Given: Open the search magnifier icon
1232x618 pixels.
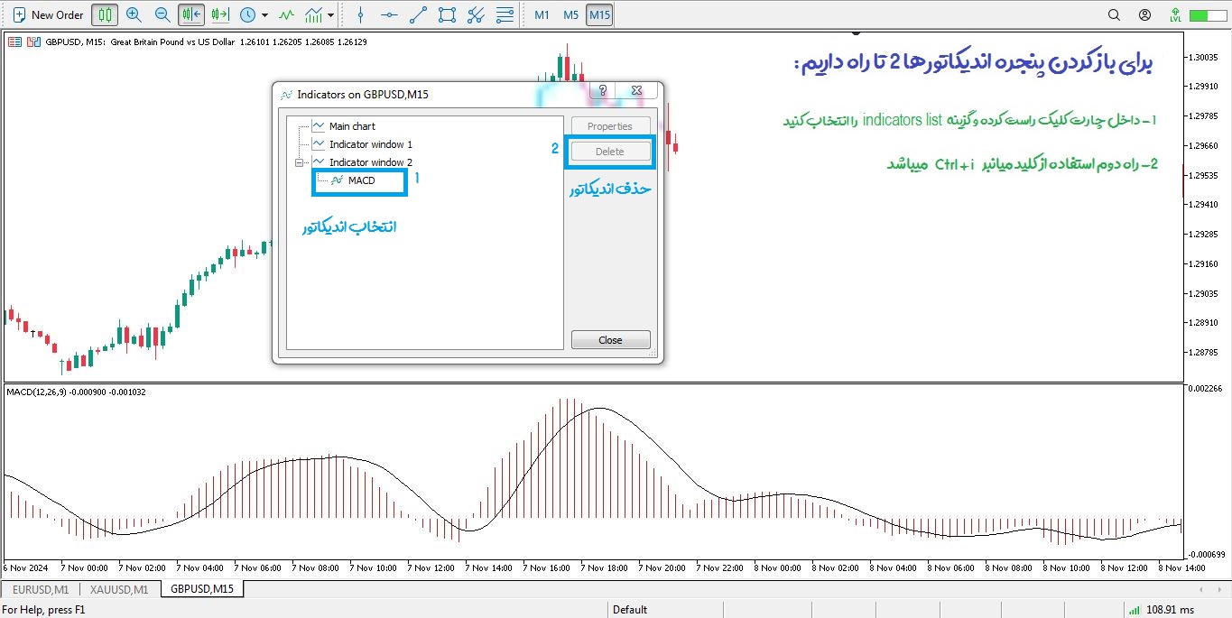Looking at the screenshot, I should pos(1115,14).
